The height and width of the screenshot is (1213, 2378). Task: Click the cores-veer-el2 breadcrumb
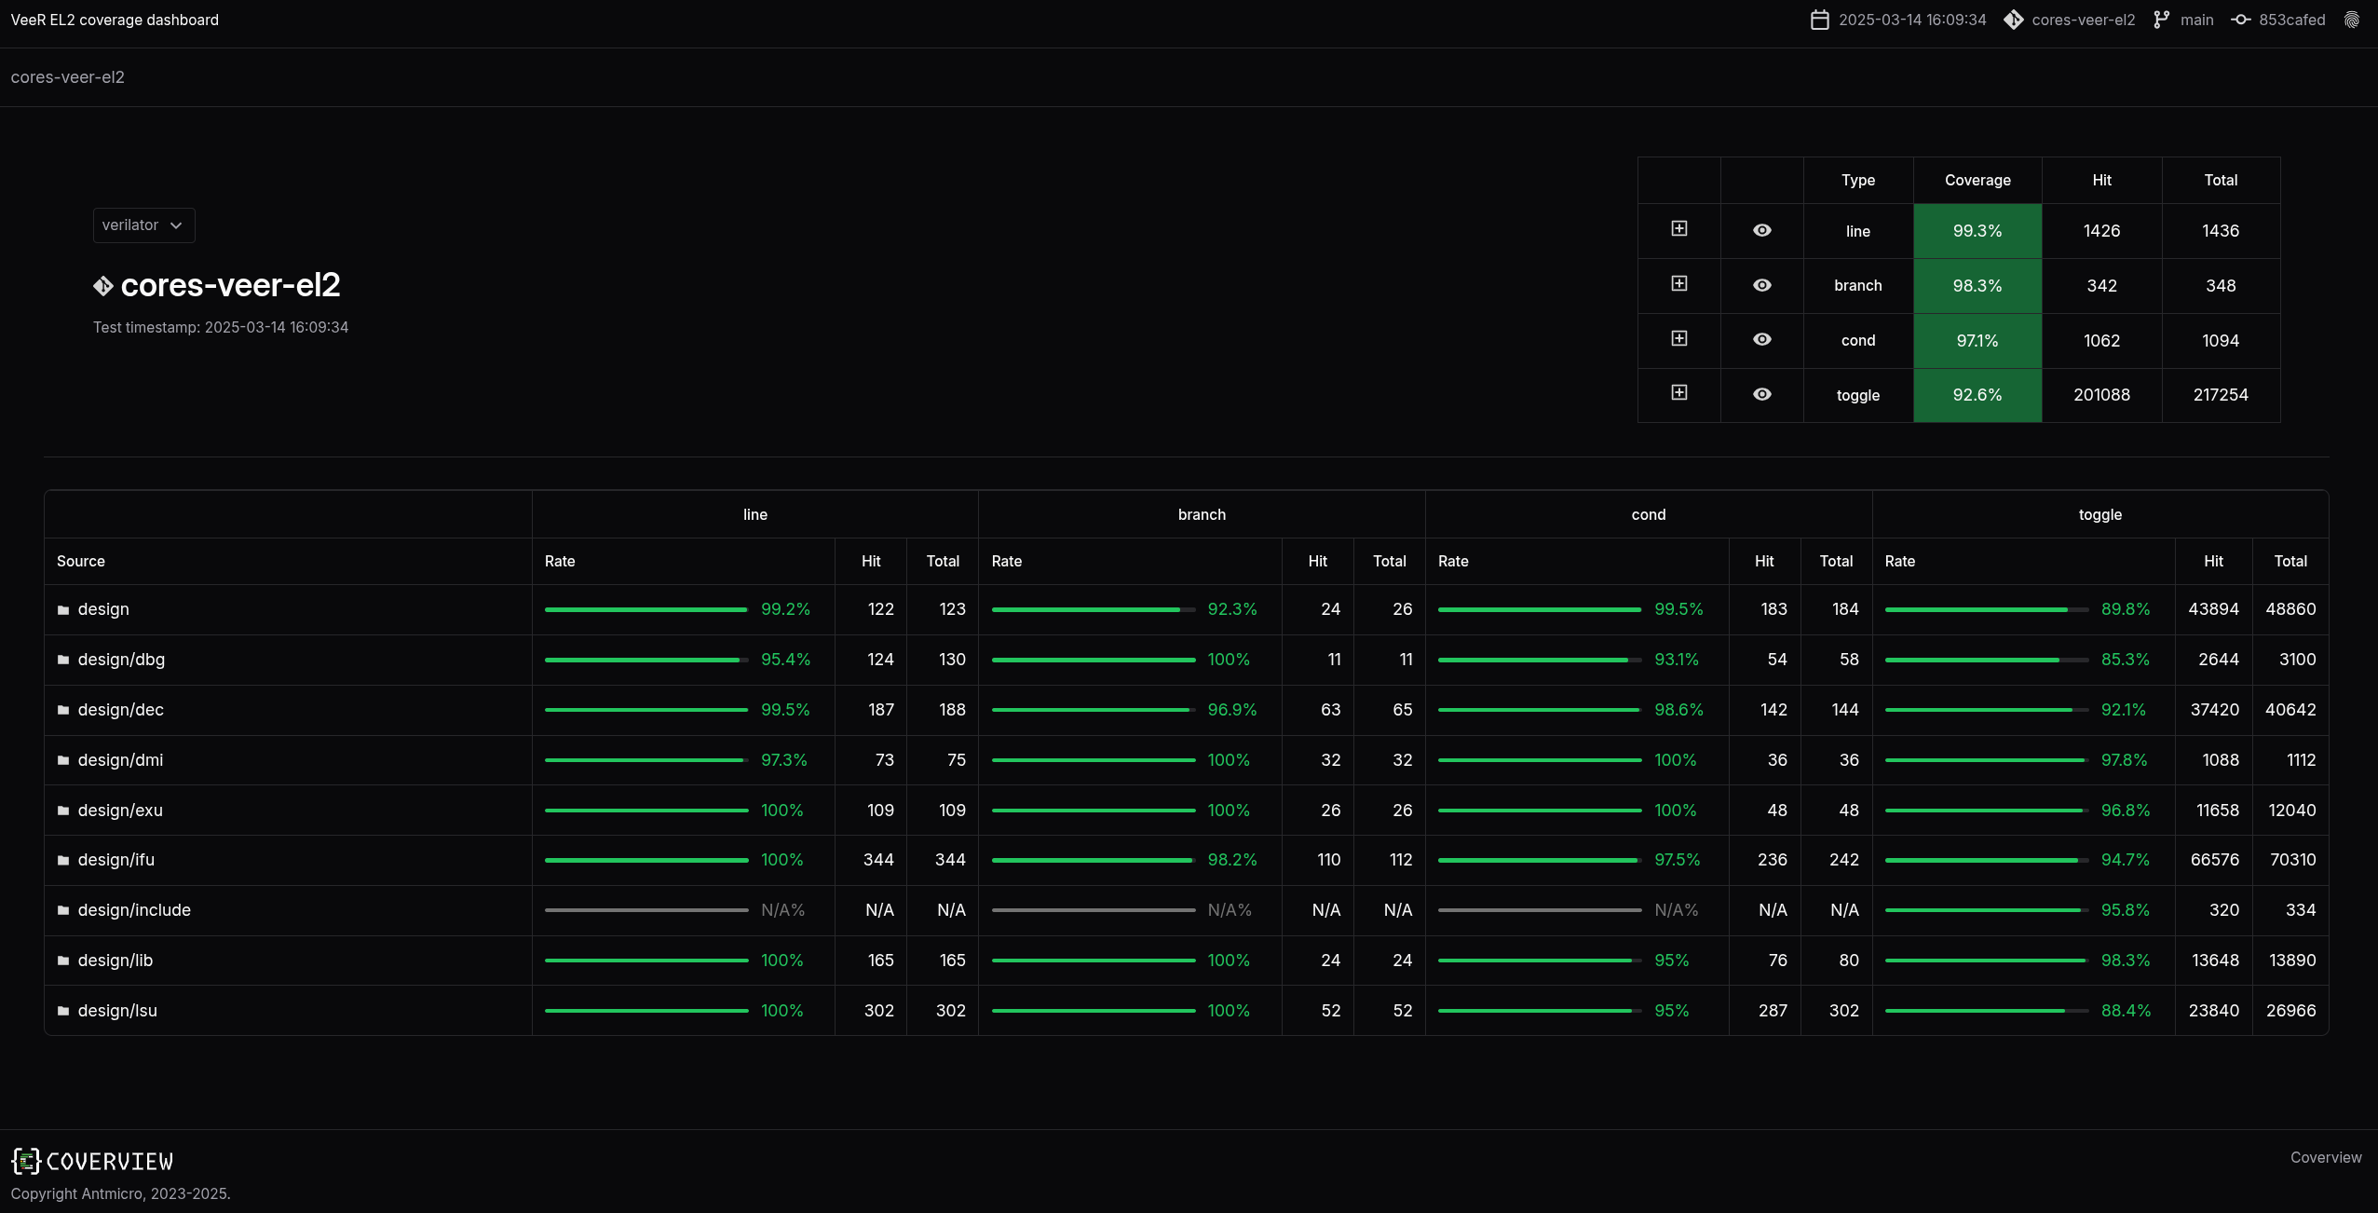(x=67, y=77)
